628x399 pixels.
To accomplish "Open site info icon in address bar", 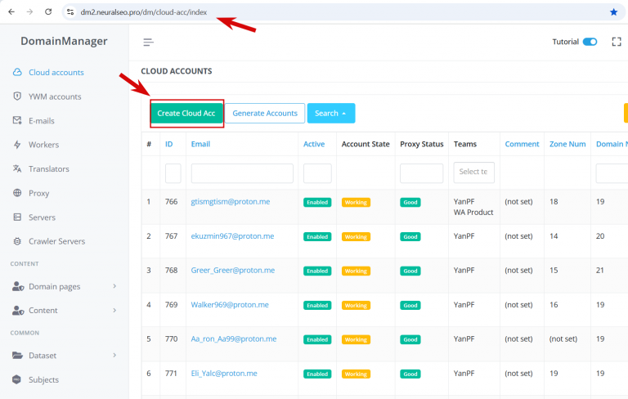I will (70, 12).
